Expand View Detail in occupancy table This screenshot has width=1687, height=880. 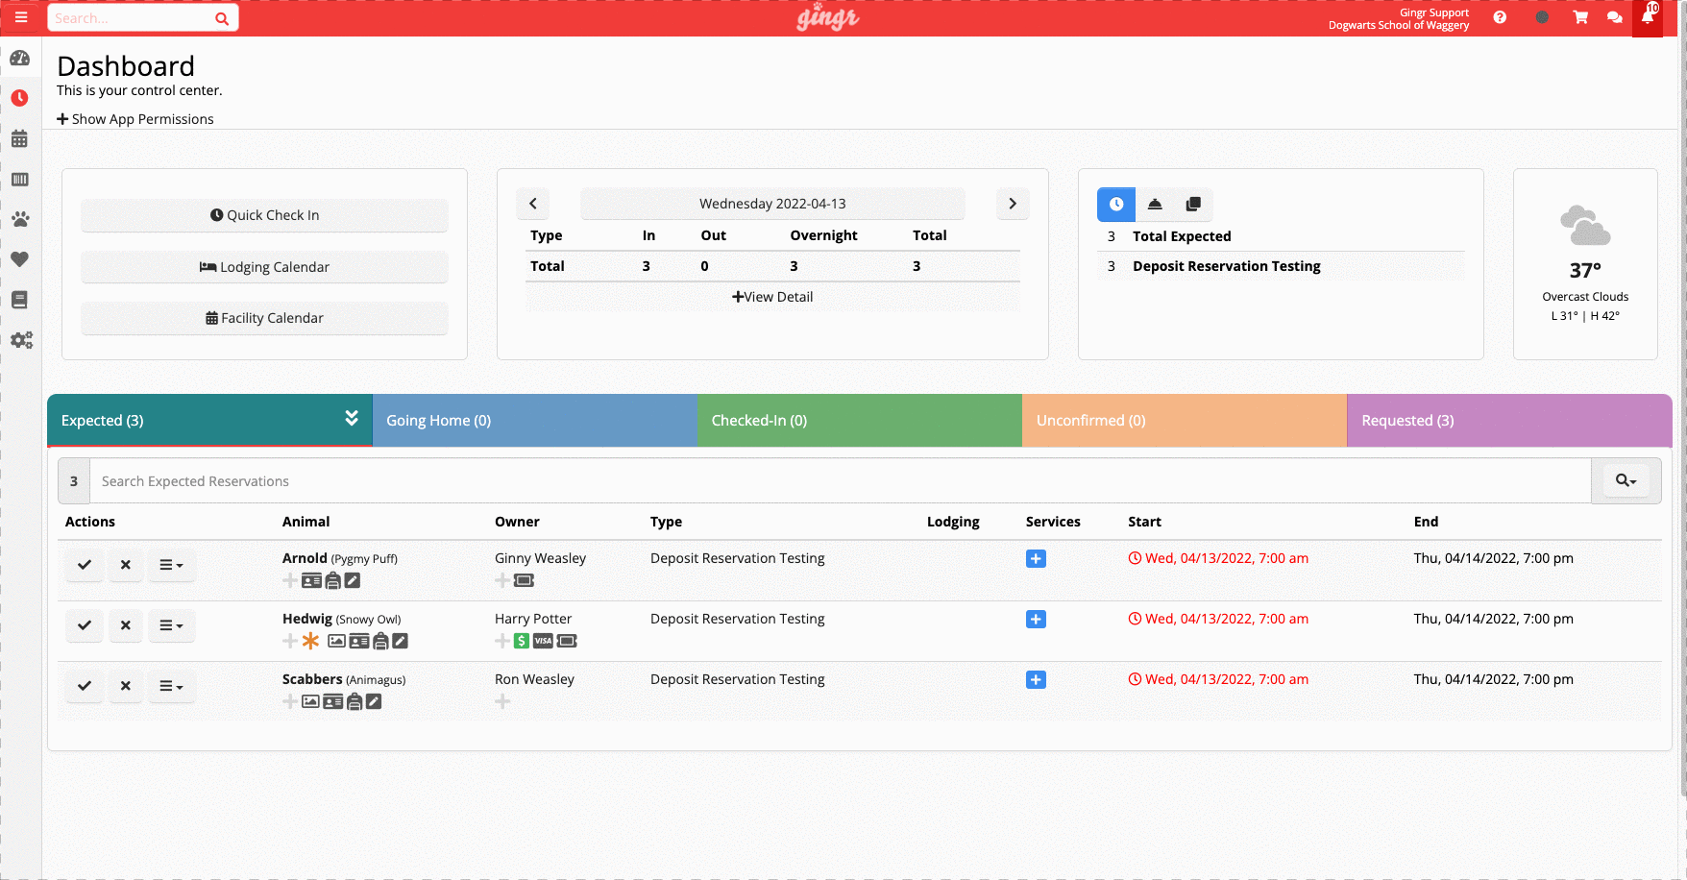tap(772, 297)
